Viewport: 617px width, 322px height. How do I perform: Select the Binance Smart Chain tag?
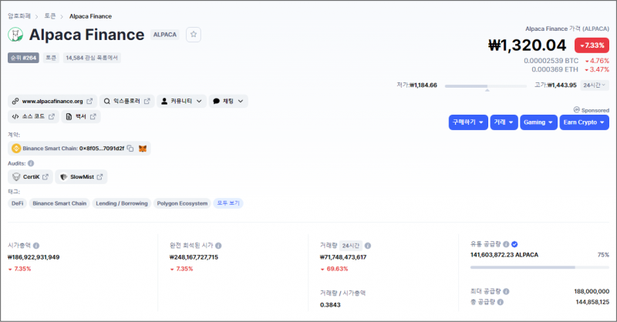[x=59, y=203]
